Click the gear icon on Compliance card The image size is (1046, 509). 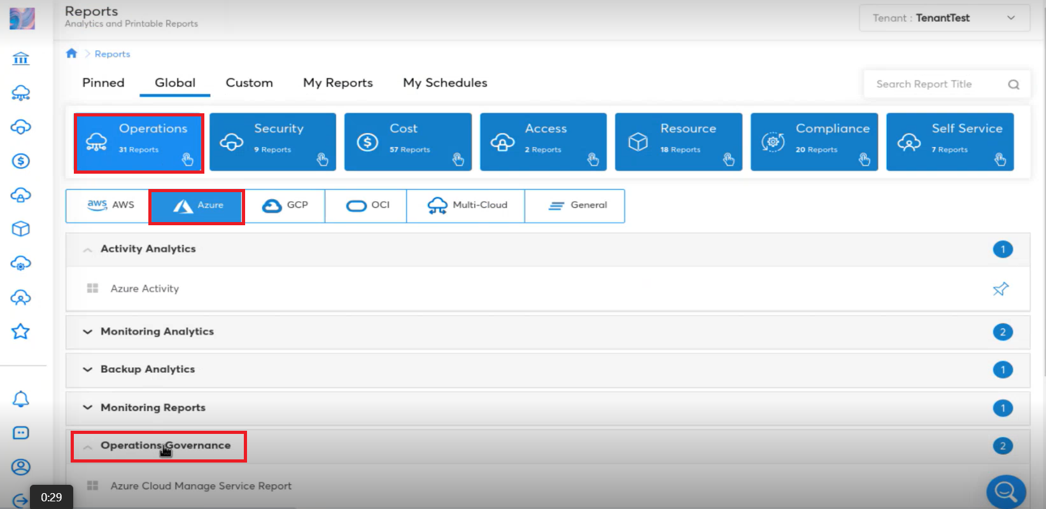pos(773,142)
